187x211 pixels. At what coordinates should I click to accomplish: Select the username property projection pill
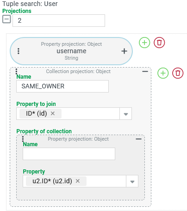tap(71, 51)
